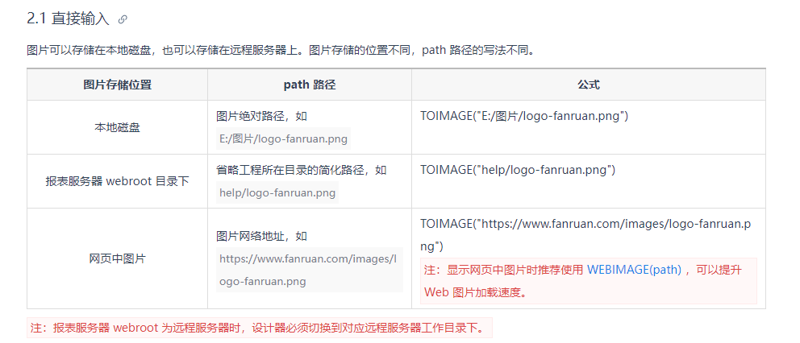The width and height of the screenshot is (800, 343).
Task: Click the E:/图片/logo-fanruan.png code snippet
Action: pos(283,139)
